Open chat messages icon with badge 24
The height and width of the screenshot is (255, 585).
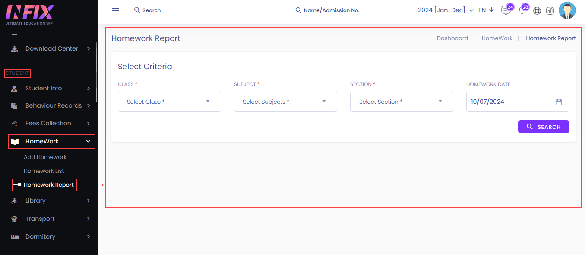point(506,11)
